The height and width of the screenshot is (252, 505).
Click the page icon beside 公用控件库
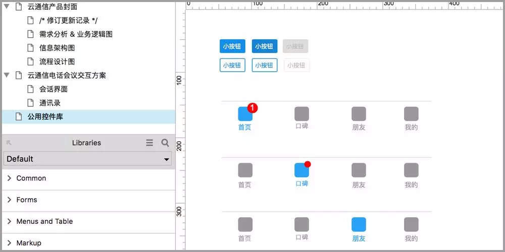[x=19, y=117]
